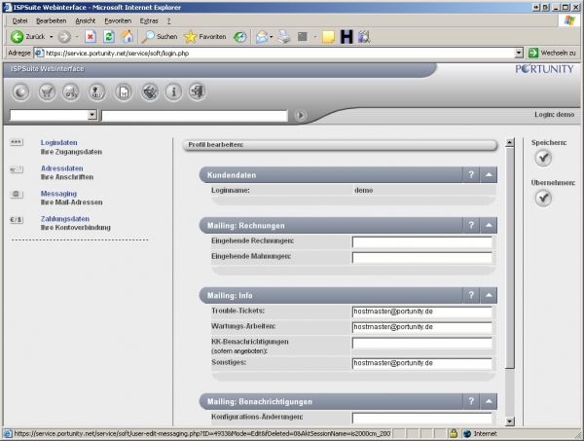Open the Extras menu
This screenshot has height=441, width=584.
click(149, 19)
